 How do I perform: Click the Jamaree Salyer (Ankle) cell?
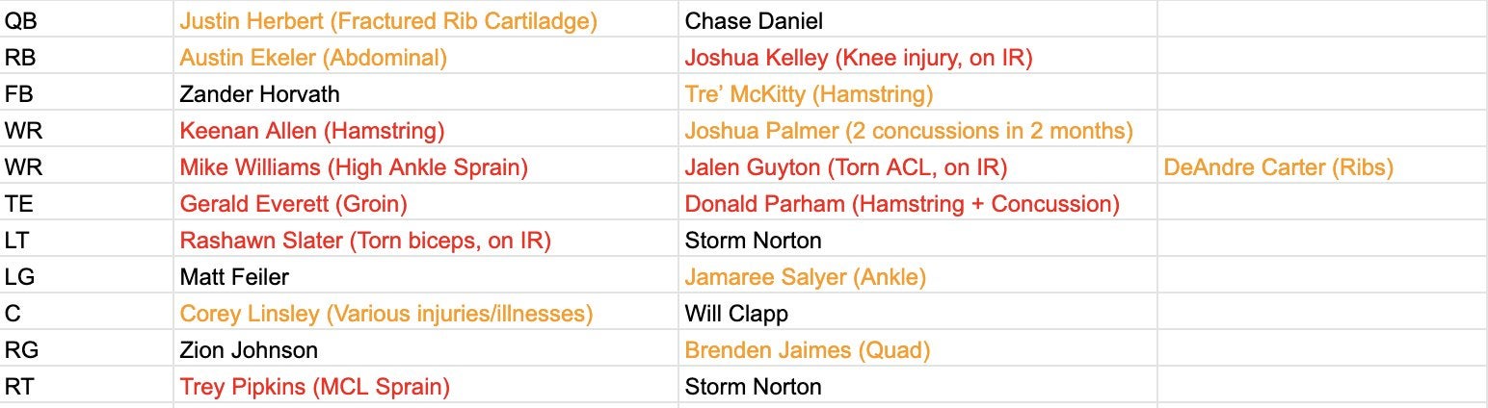[x=805, y=277]
